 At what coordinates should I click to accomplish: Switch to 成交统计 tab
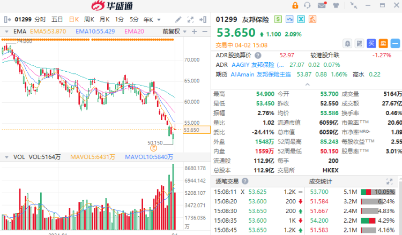tap(320, 181)
